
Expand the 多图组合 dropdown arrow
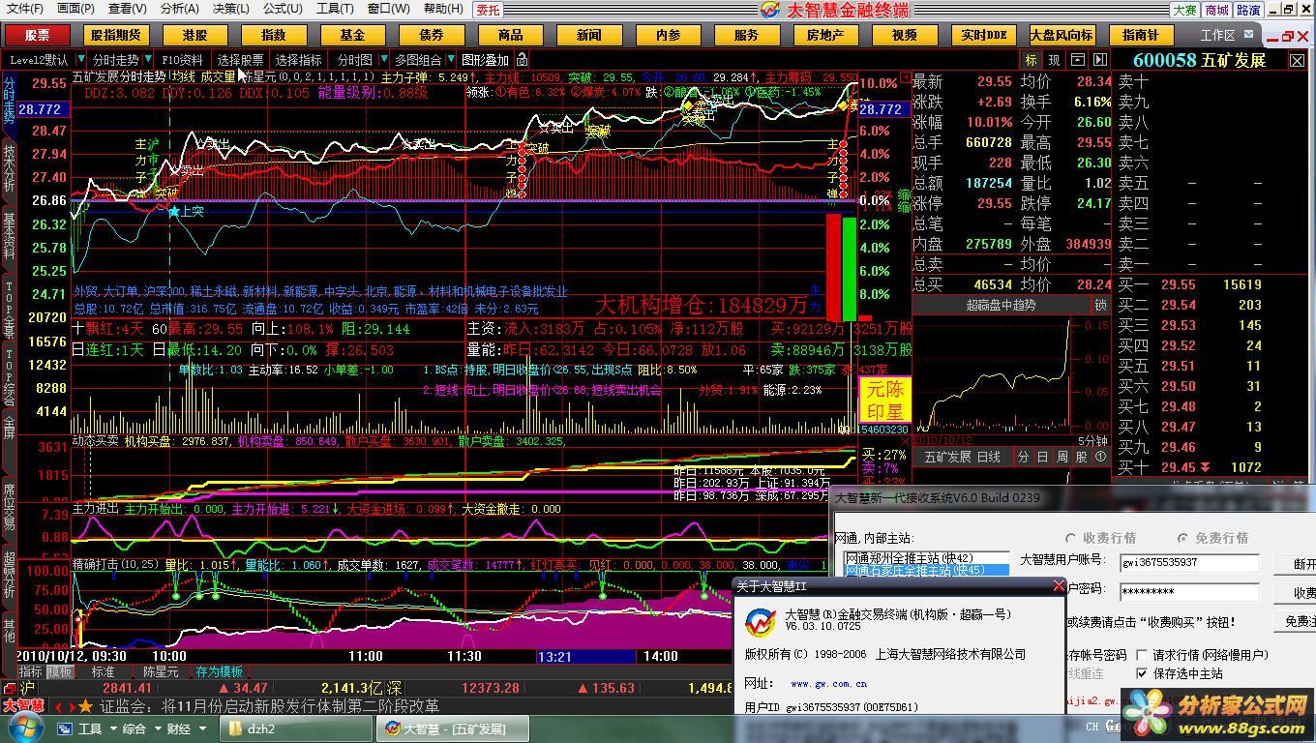pyautogui.click(x=452, y=60)
